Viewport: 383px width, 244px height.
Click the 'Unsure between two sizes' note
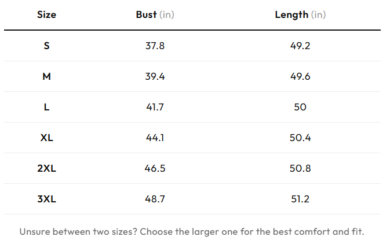tap(192, 231)
